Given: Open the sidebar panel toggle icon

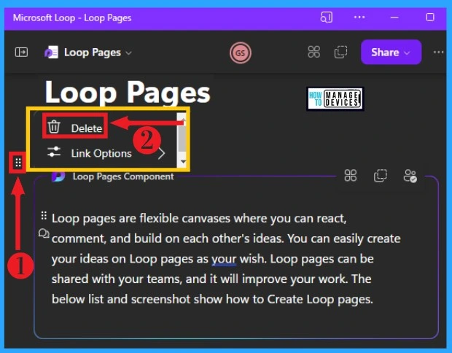Looking at the screenshot, I should tap(21, 53).
